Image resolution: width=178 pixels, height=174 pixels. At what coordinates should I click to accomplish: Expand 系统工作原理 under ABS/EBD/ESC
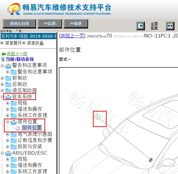[7, 172]
